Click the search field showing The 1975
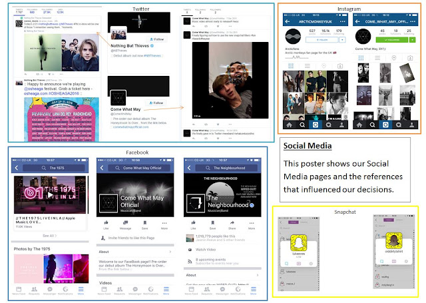Image resolution: width=426 pixels, height=303 pixels. tap(54, 168)
